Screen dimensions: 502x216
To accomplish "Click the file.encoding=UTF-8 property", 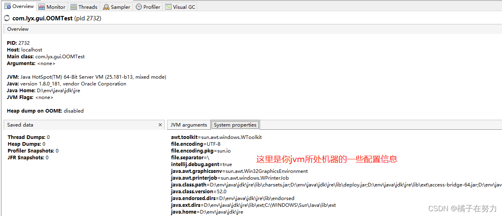I will point(196,144).
